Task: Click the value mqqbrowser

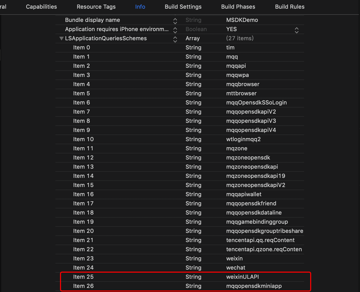Action: (243, 84)
